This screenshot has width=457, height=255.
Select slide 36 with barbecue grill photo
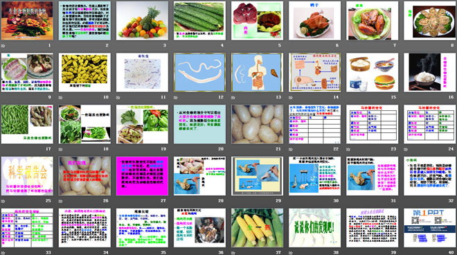point(199,228)
